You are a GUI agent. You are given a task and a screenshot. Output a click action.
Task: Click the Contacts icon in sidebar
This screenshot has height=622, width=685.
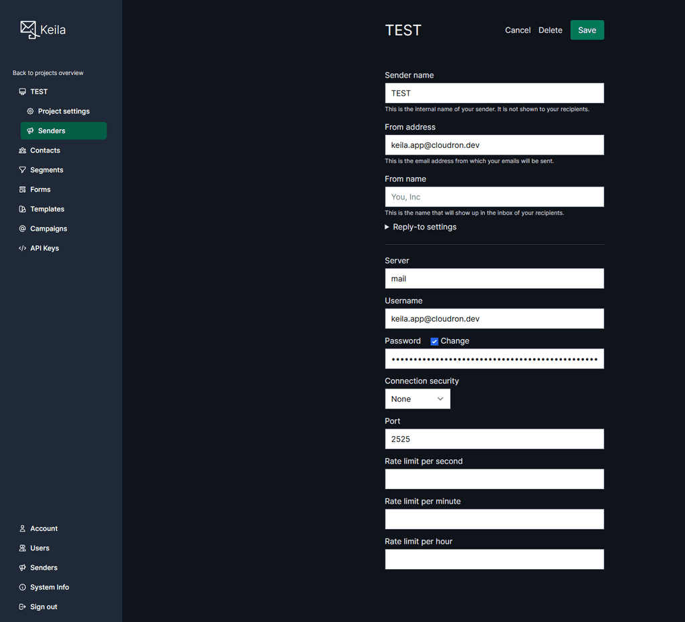click(23, 150)
